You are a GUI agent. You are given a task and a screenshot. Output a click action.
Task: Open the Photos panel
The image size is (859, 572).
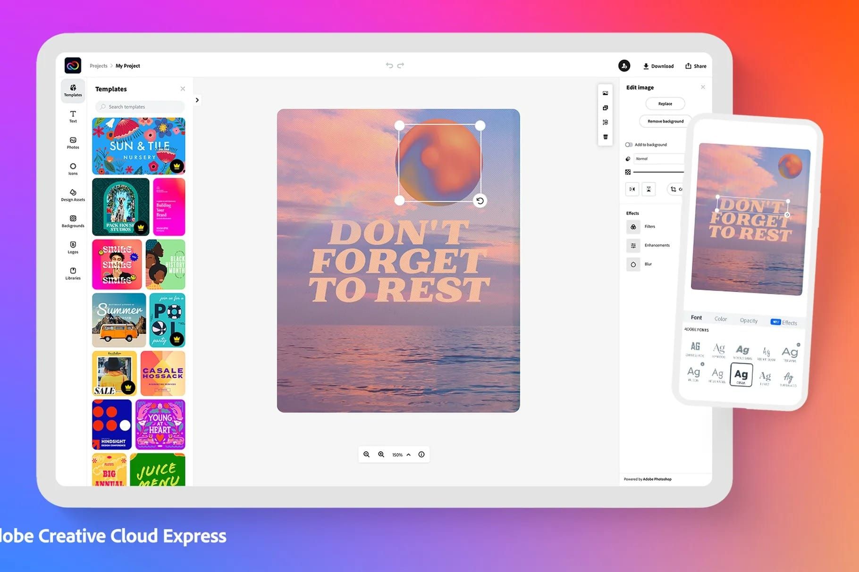[73, 143]
